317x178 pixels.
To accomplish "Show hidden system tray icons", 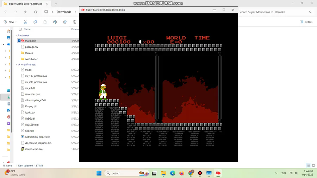I will click(x=276, y=173).
